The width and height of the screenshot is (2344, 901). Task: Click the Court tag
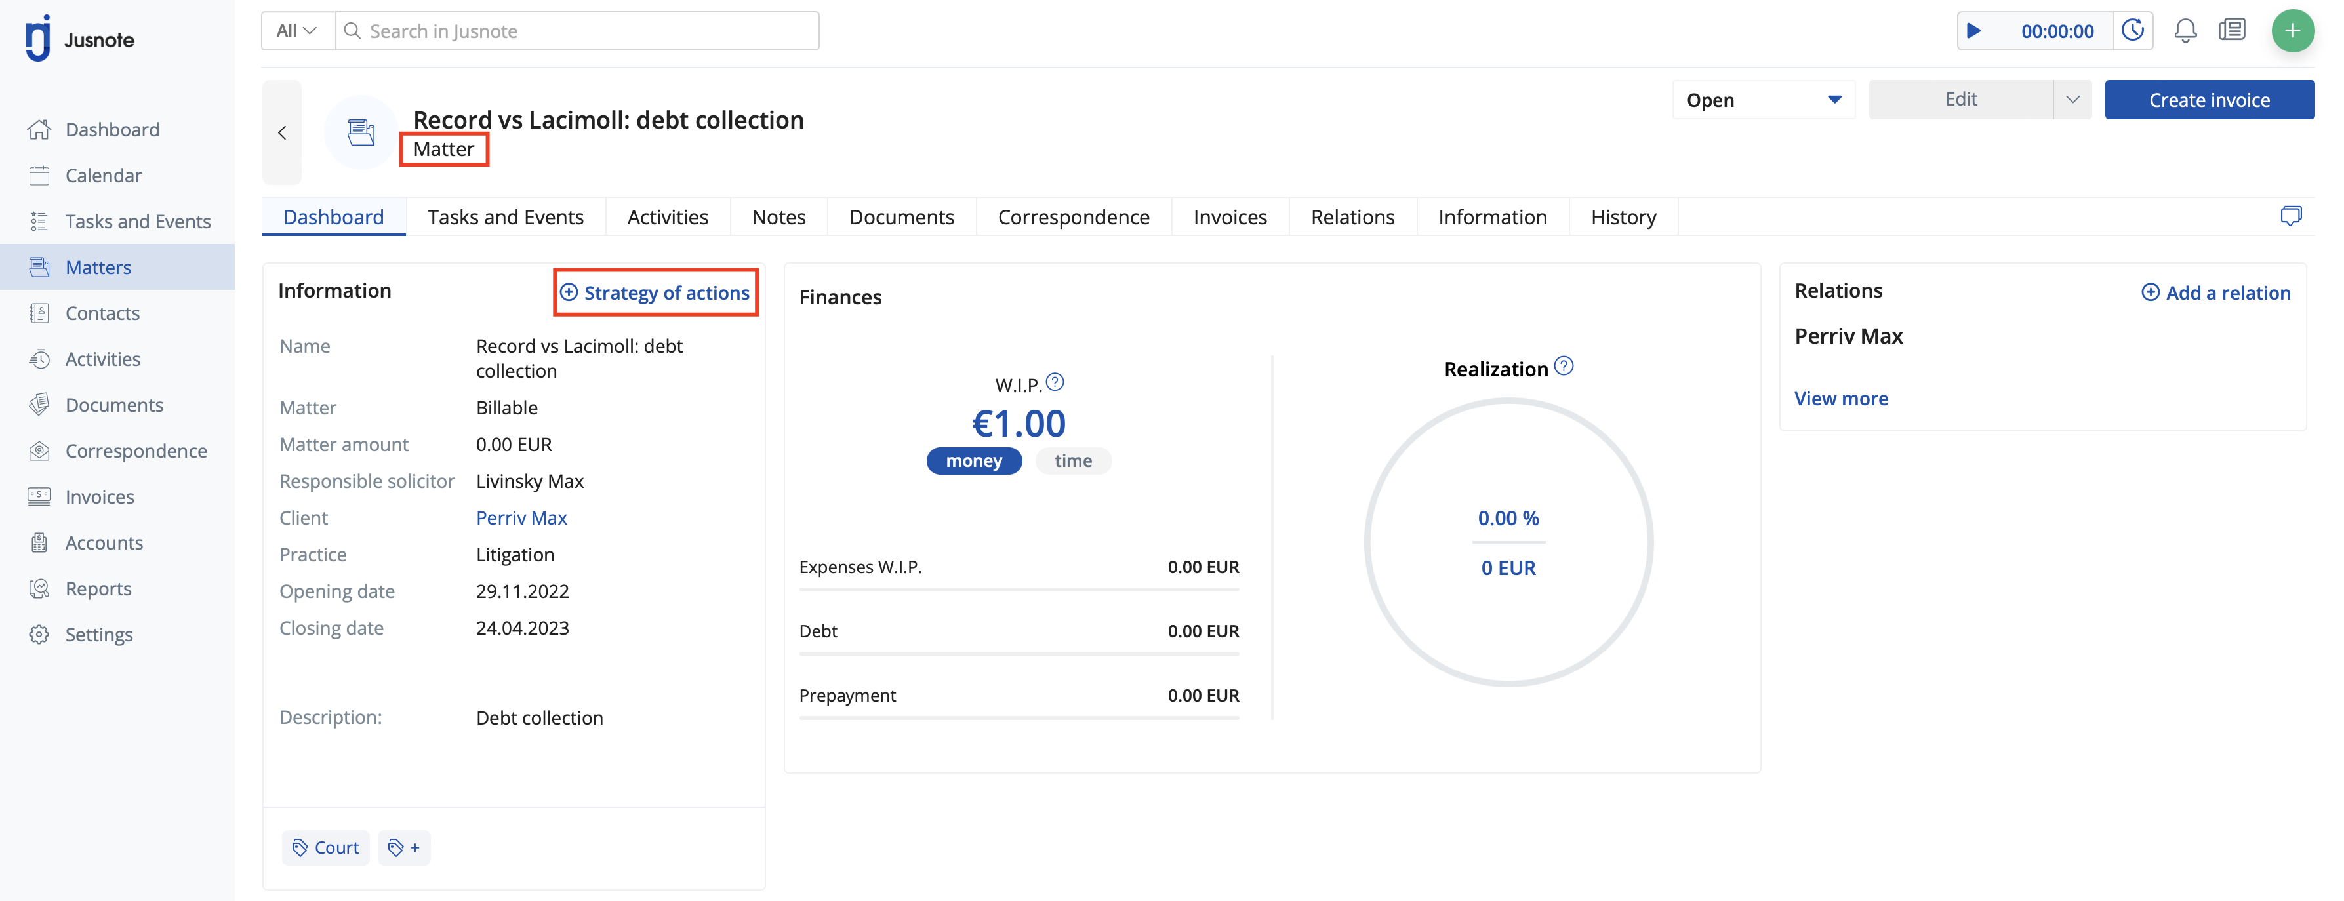326,847
